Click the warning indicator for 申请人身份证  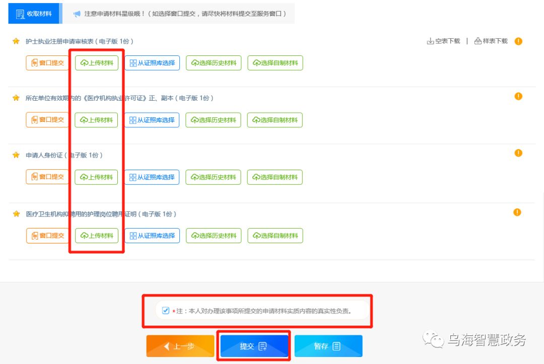[518, 153]
